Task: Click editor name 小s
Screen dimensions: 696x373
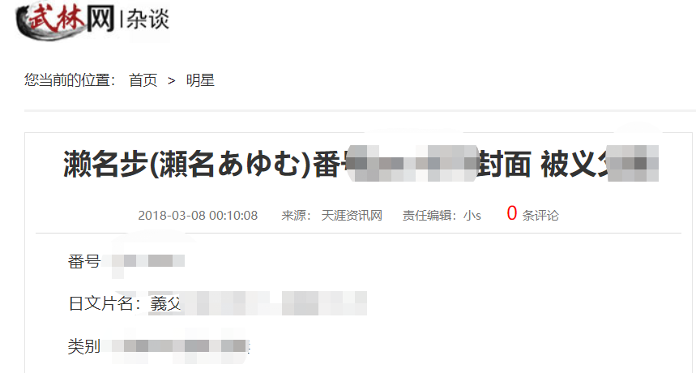Action: pos(472,216)
